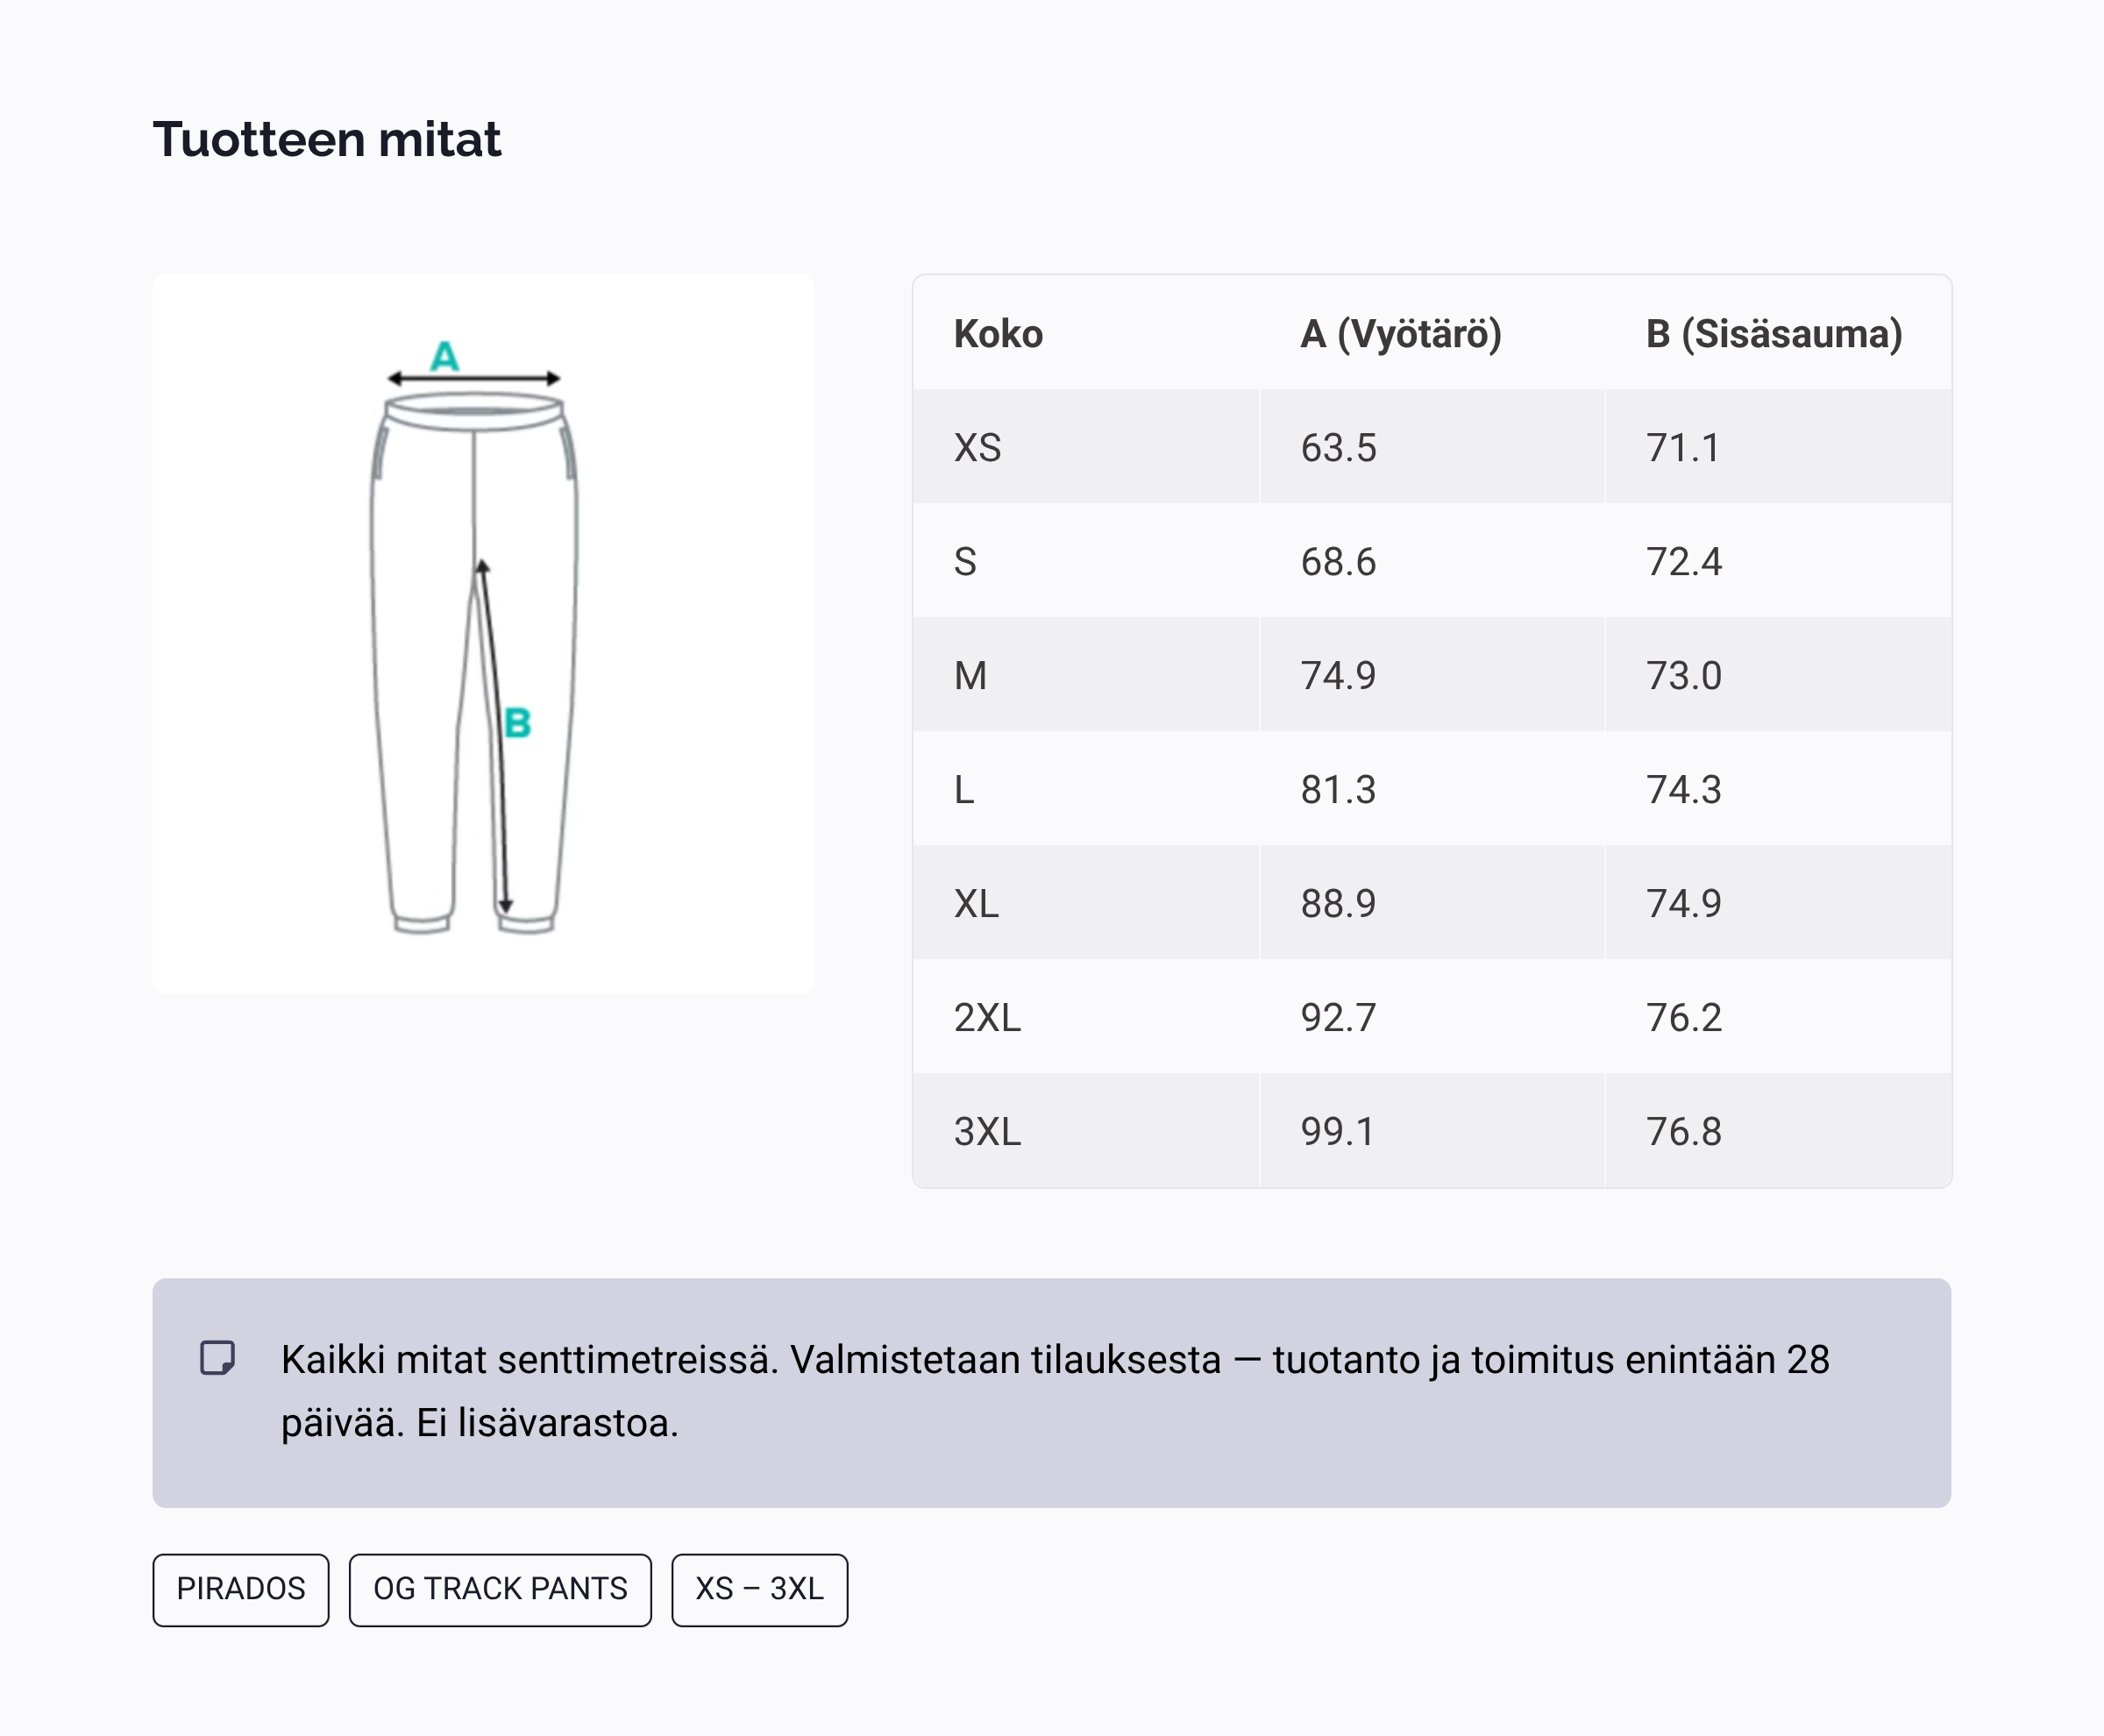Click the teal A label on the pants diagram
The image size is (2104, 1736).
[445, 356]
